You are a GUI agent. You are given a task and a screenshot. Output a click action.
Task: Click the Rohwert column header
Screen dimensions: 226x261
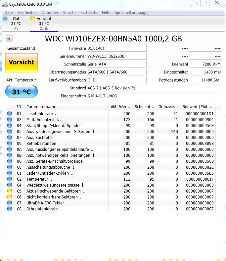(198, 107)
